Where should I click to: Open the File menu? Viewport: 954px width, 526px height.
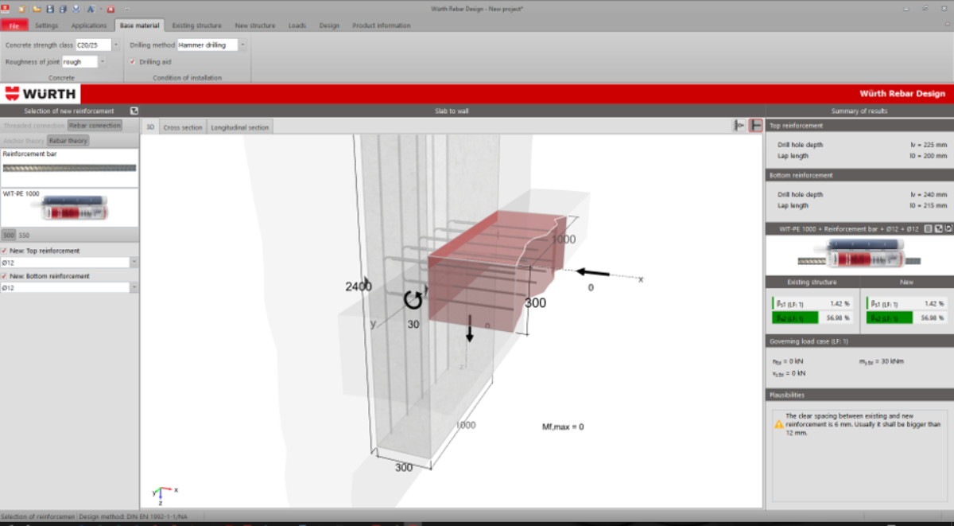14,25
